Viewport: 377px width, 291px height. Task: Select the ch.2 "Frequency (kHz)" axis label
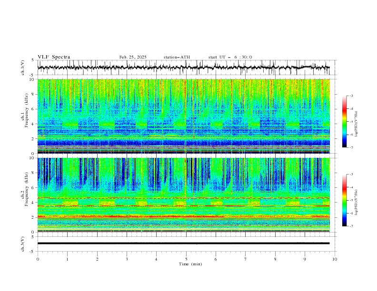pos(27,189)
